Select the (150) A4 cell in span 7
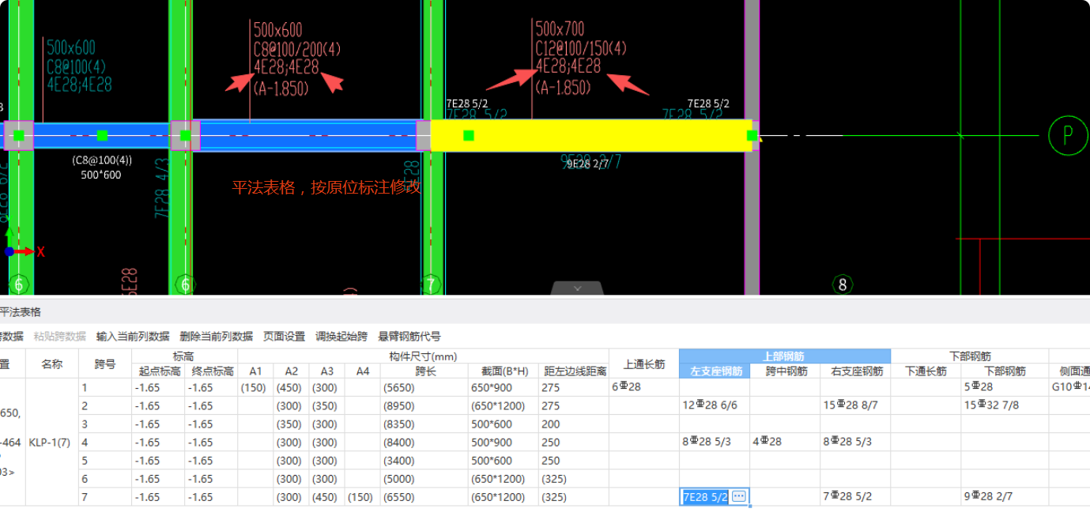Viewport: 1090px width, 520px height. coord(363,497)
